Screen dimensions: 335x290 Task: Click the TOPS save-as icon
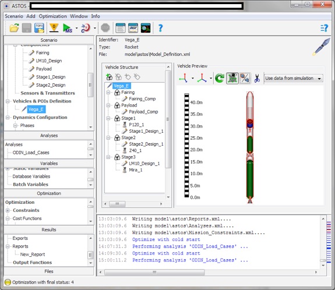click(x=39, y=28)
